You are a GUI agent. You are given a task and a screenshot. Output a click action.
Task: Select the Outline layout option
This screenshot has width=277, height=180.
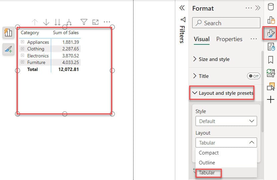[226, 162]
